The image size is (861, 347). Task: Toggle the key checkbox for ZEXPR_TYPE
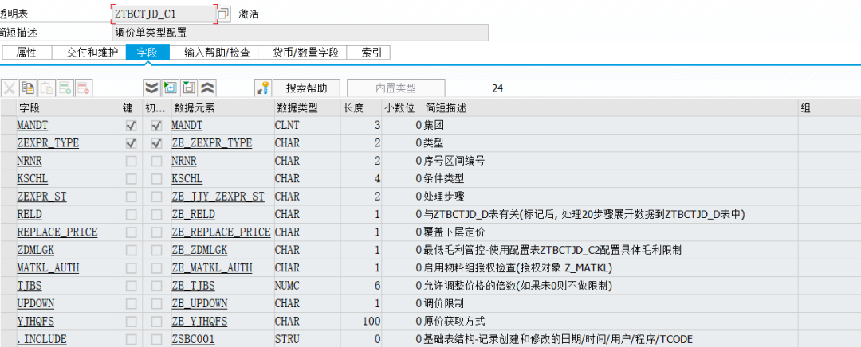pos(132,143)
